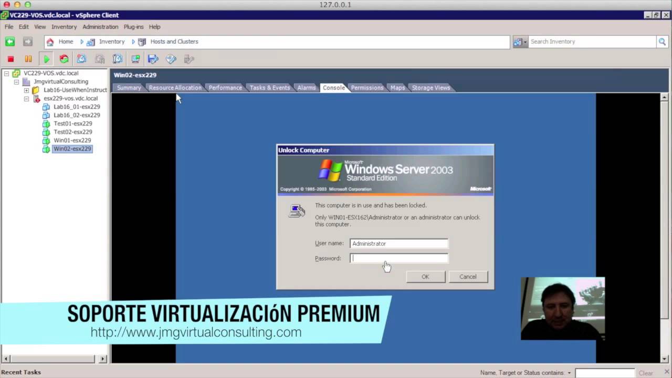672x378 pixels.
Task: Click the Home icon in navigation bar
Action: coord(50,41)
